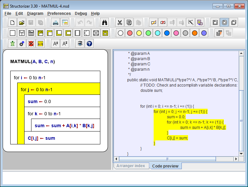This screenshot has height=187, width=248.
Task: Click the yellow striped disable-elements icon
Action: 40,44
